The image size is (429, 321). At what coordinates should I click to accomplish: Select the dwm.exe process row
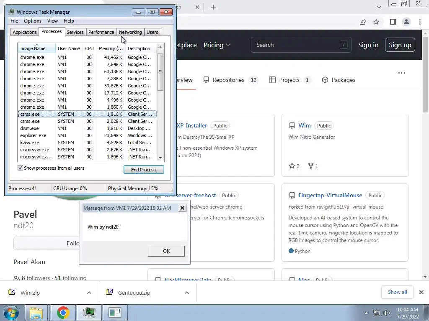pos(87,128)
